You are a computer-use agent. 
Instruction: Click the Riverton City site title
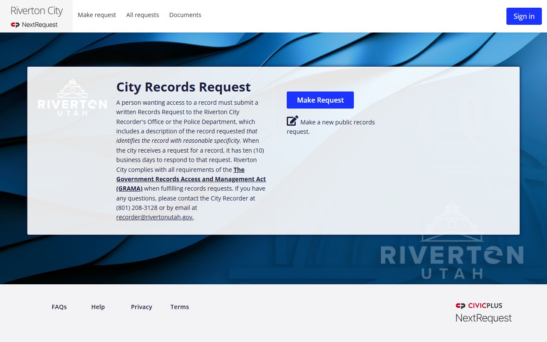[37, 11]
